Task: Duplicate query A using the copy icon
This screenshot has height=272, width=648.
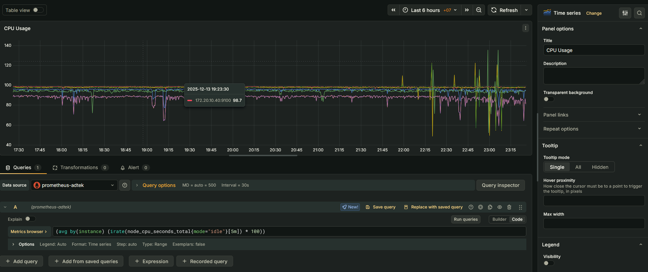Action: [x=490, y=207]
